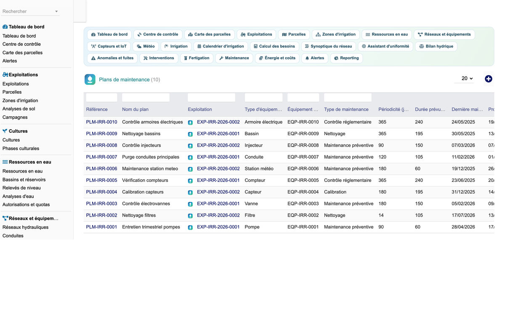Click the Ressources en eau waves icon in sidebar
The height and width of the screenshot is (312, 505).
pyautogui.click(x=5, y=162)
